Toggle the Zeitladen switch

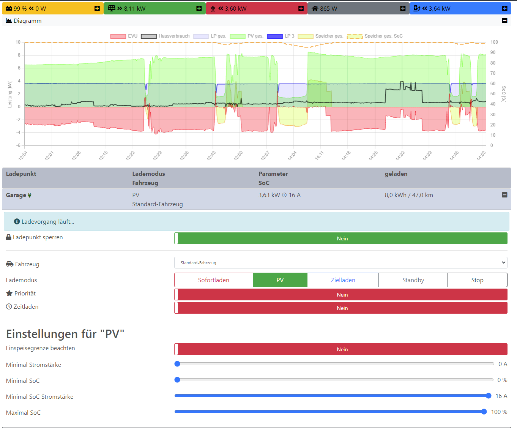pos(340,308)
